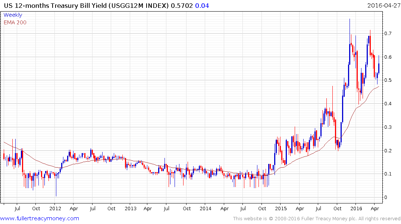401x224 pixels.
Task: Click the y-axis label '0.1'
Action: 388,174
